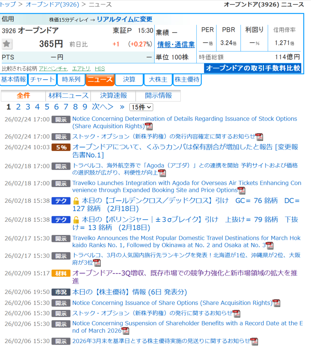This screenshot has height=346, width=311.
Task: Open PDF icon for Suspension of Shareholder Benefits
Action: [125, 331]
